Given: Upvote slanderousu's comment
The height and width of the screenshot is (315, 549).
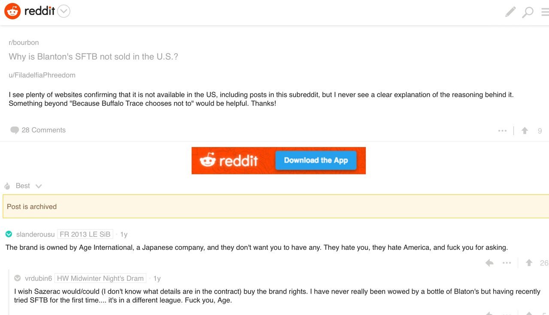Looking at the screenshot, I should point(529,263).
